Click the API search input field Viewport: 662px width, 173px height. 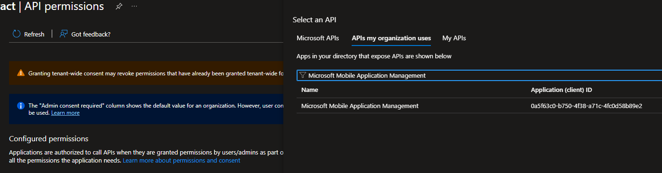tap(479, 75)
